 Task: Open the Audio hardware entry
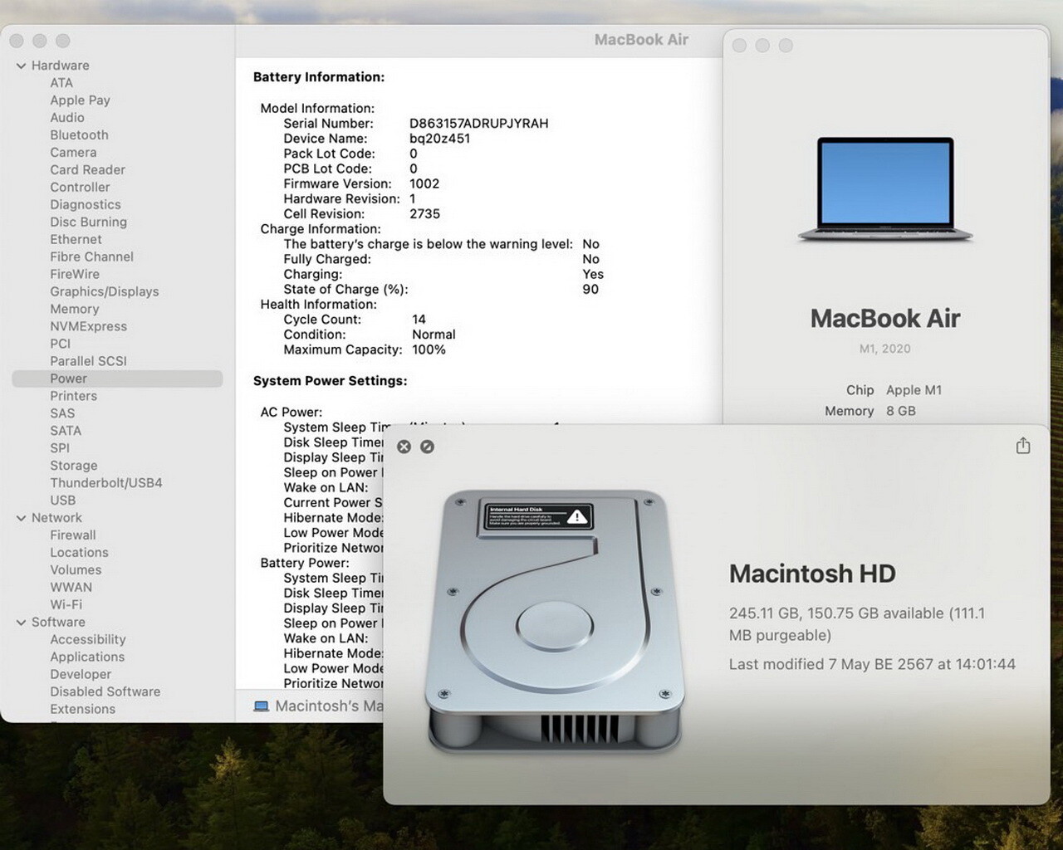67,118
